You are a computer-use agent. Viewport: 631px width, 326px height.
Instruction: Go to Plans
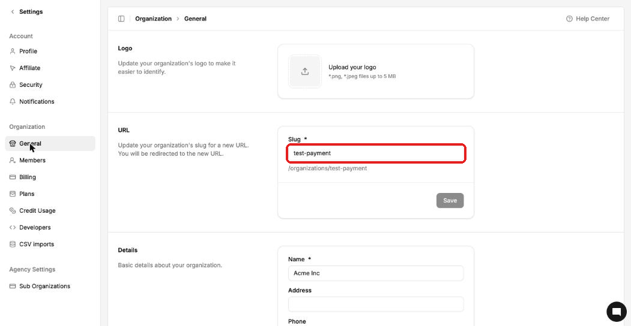pyautogui.click(x=50, y=194)
